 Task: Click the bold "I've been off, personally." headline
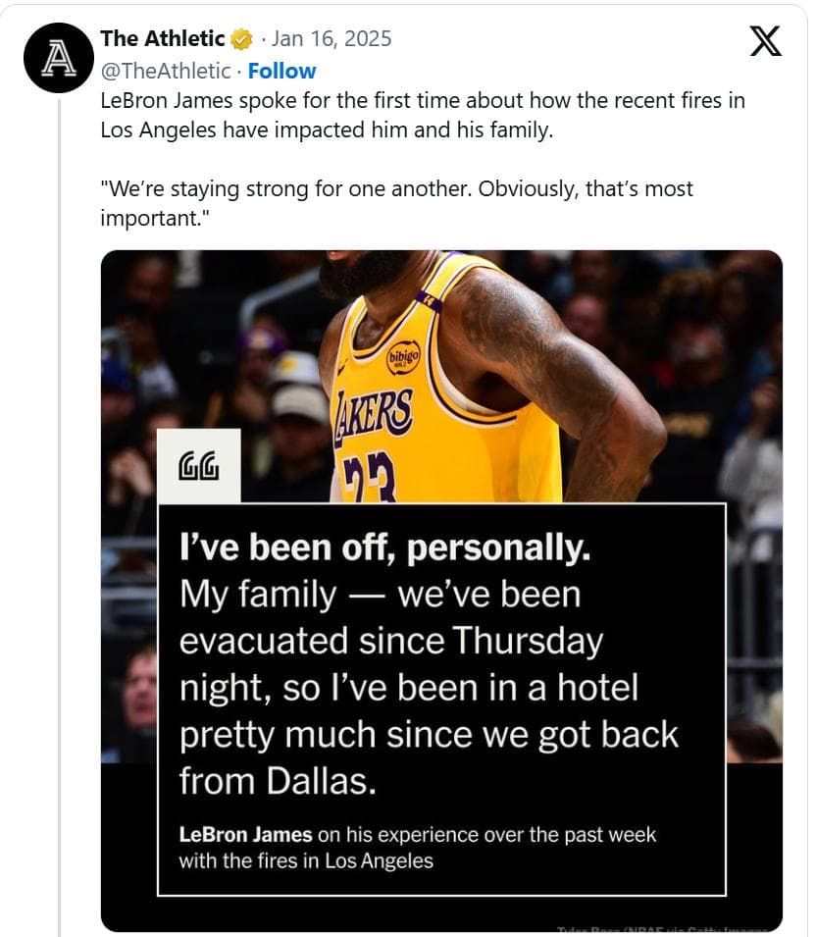pos(384,548)
